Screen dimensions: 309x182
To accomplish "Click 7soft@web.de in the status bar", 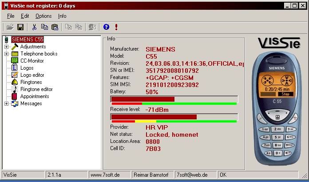I will [196, 175].
